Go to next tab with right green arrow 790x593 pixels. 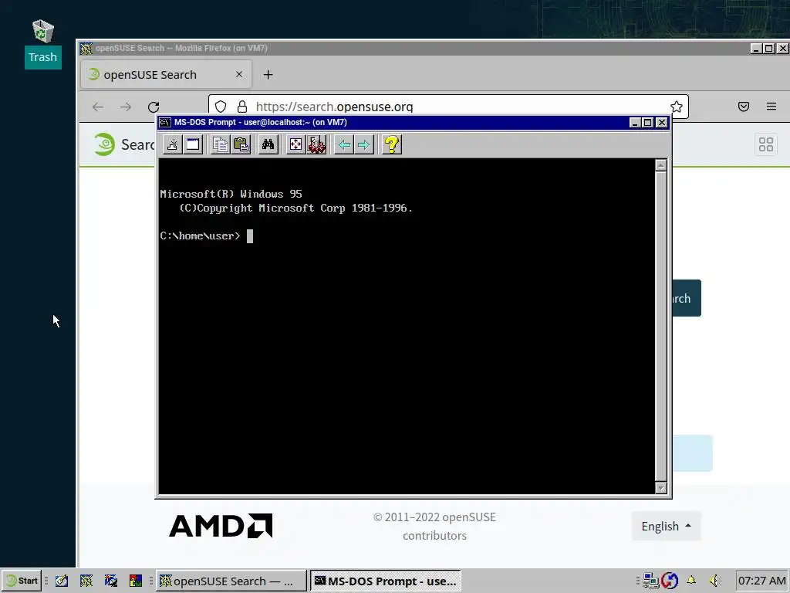(x=364, y=144)
